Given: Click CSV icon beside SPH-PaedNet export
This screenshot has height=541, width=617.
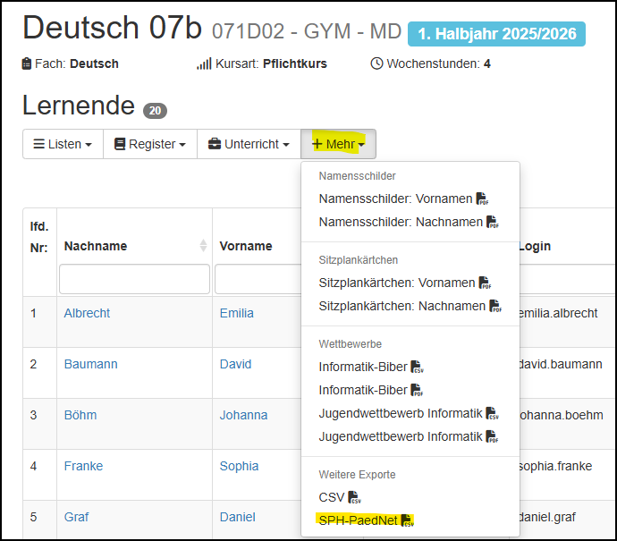Looking at the screenshot, I should point(408,520).
